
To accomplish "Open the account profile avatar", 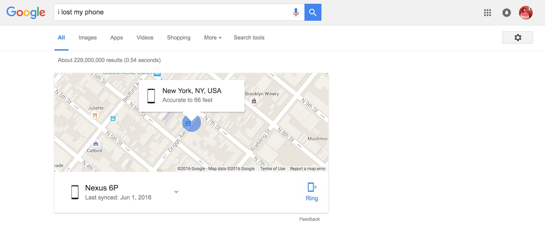I will pyautogui.click(x=526, y=13).
